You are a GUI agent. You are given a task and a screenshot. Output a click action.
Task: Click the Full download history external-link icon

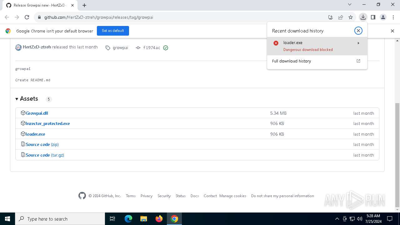tap(358, 61)
